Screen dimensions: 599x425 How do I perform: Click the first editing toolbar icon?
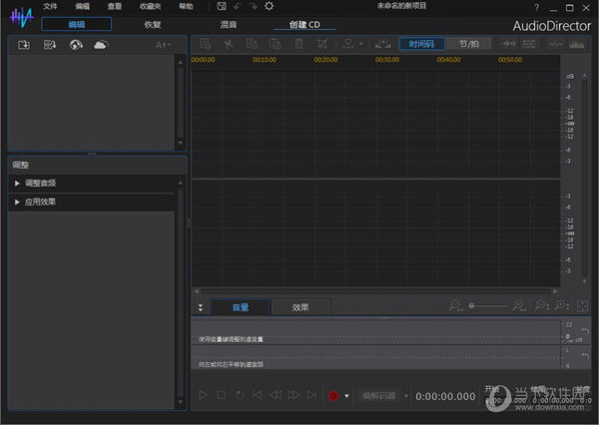pos(206,44)
